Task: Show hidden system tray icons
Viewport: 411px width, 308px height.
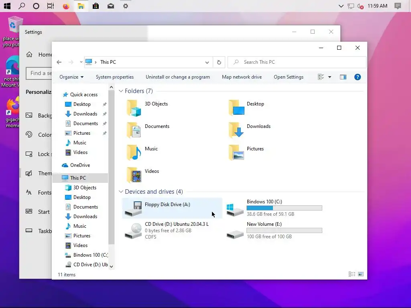Action: click(341, 6)
